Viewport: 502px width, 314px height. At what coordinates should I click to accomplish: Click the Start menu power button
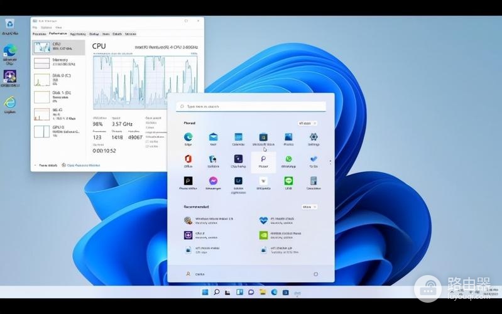[x=315, y=274]
